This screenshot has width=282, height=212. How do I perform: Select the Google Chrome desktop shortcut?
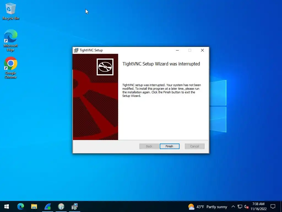tap(11, 68)
